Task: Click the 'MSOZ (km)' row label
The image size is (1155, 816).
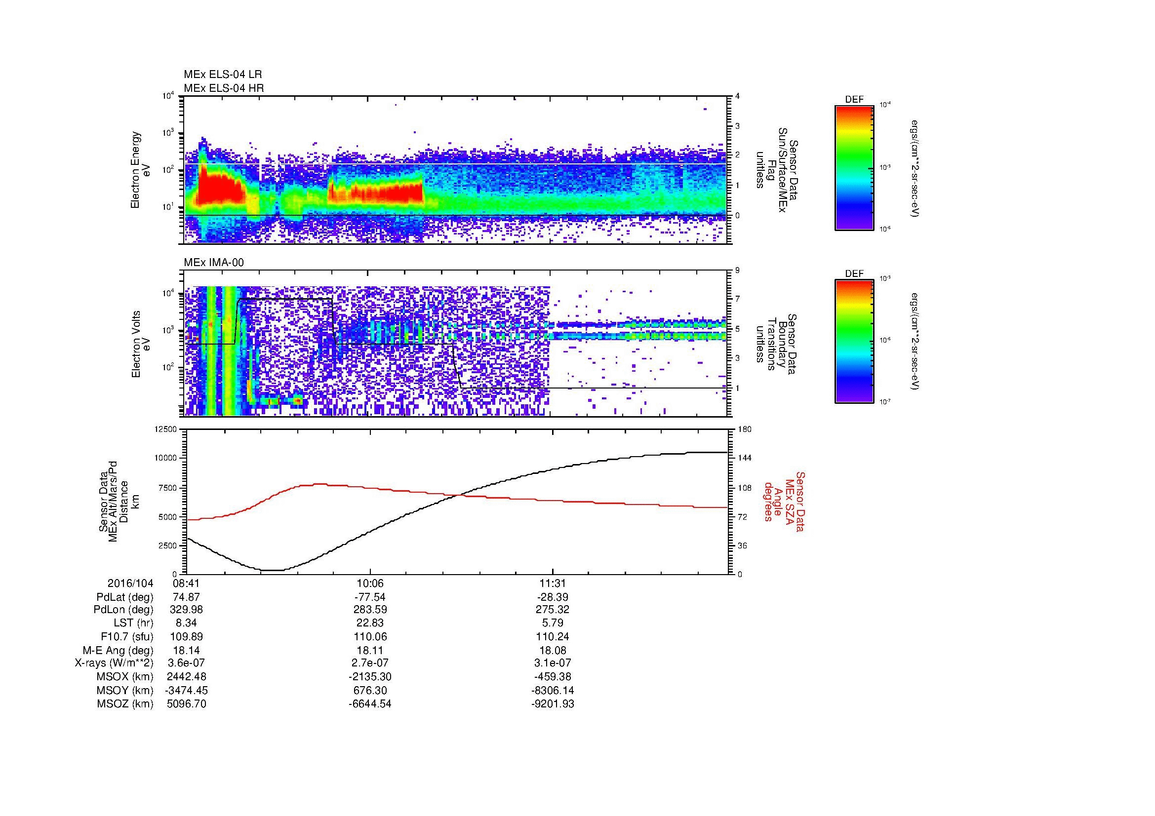Action: (x=125, y=704)
